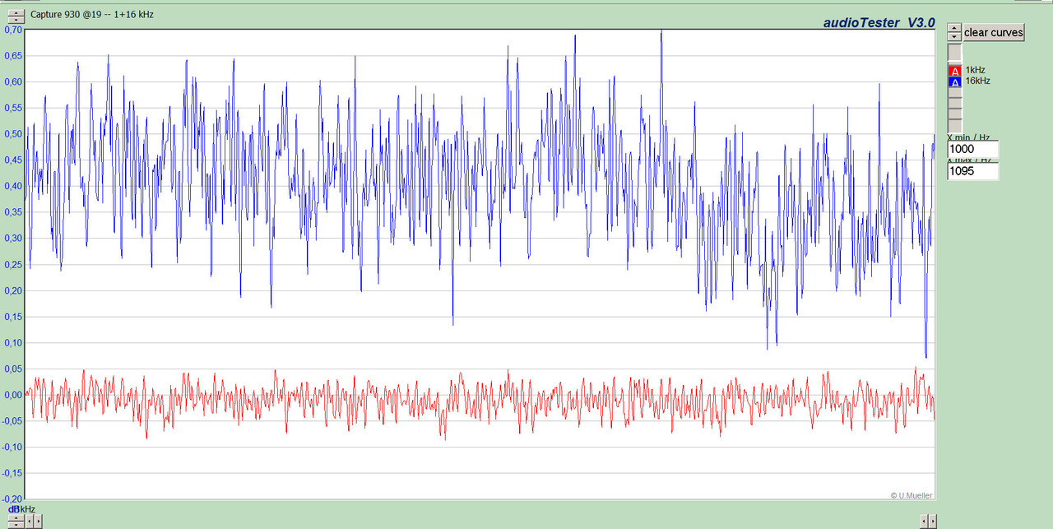Click the 16kHz curve label

[977, 81]
